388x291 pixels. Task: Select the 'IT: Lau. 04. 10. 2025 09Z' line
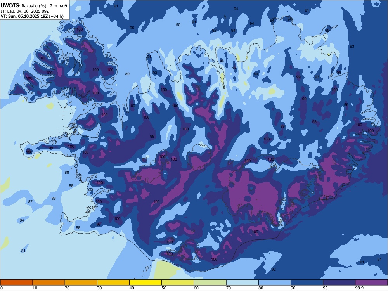tap(25, 11)
